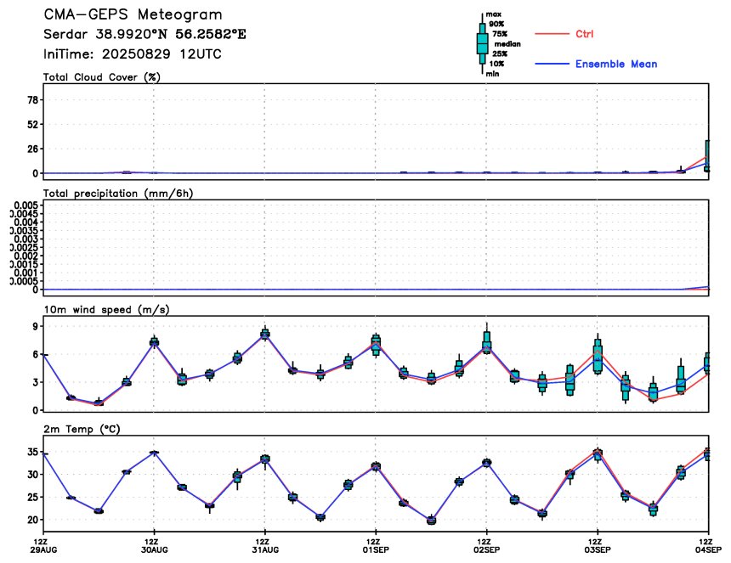Click the legend's 25% label
The image size is (731, 563).
(x=500, y=54)
